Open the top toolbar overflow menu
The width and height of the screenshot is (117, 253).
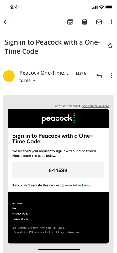pyautogui.click(x=111, y=22)
